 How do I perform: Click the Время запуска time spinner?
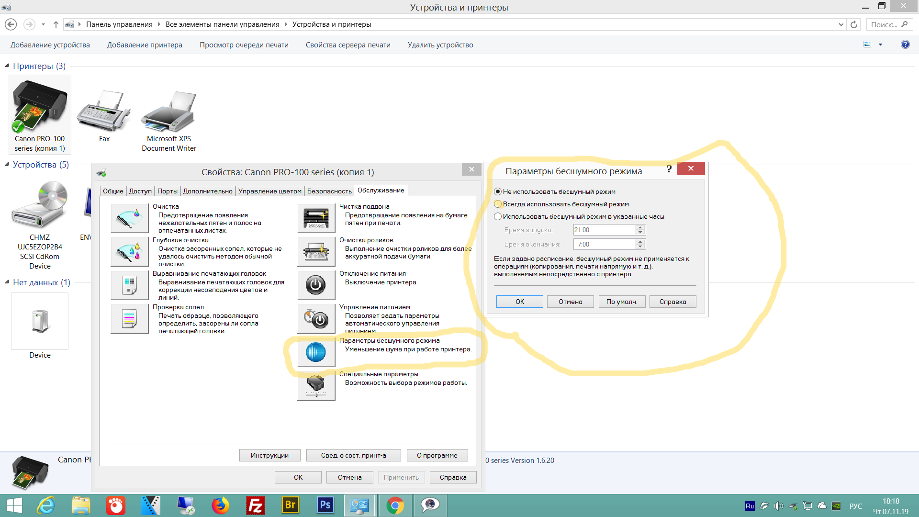640,230
